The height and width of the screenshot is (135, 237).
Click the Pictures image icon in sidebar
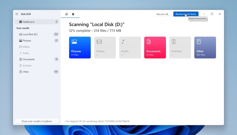click(20, 41)
